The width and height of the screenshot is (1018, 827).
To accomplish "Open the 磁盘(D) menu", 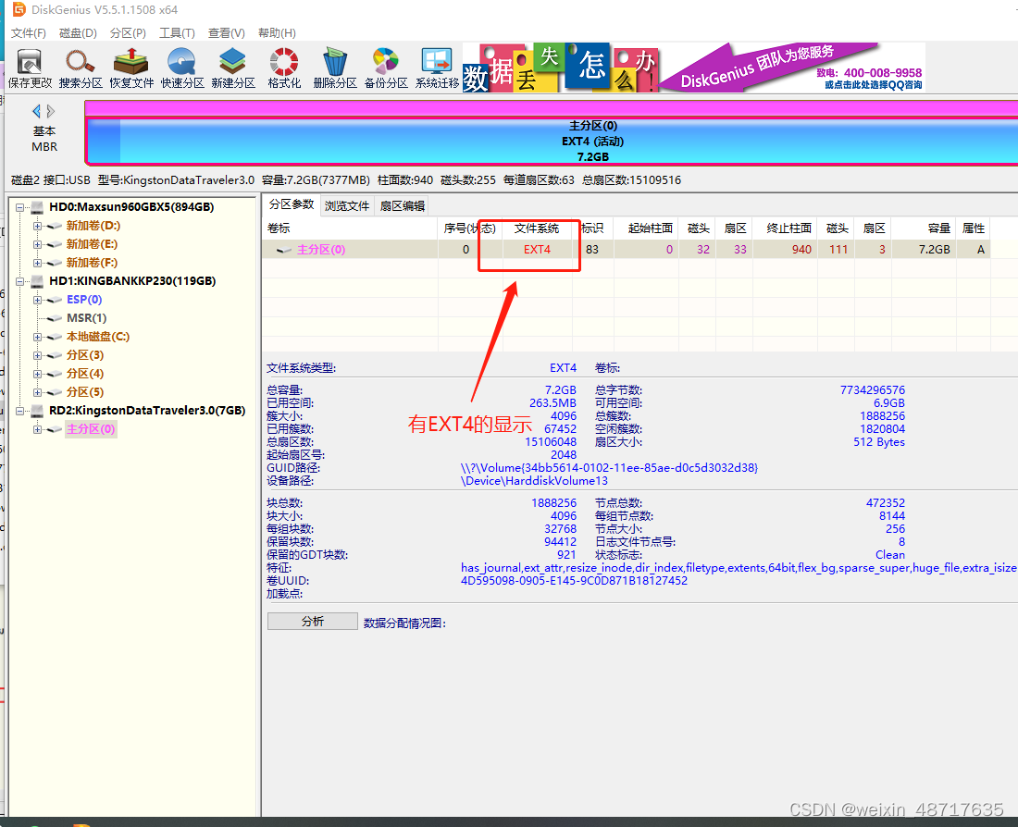I will [x=78, y=33].
